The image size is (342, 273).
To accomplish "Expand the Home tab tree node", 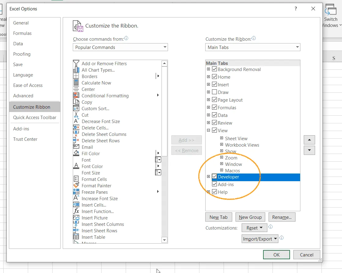I will coord(208,77).
